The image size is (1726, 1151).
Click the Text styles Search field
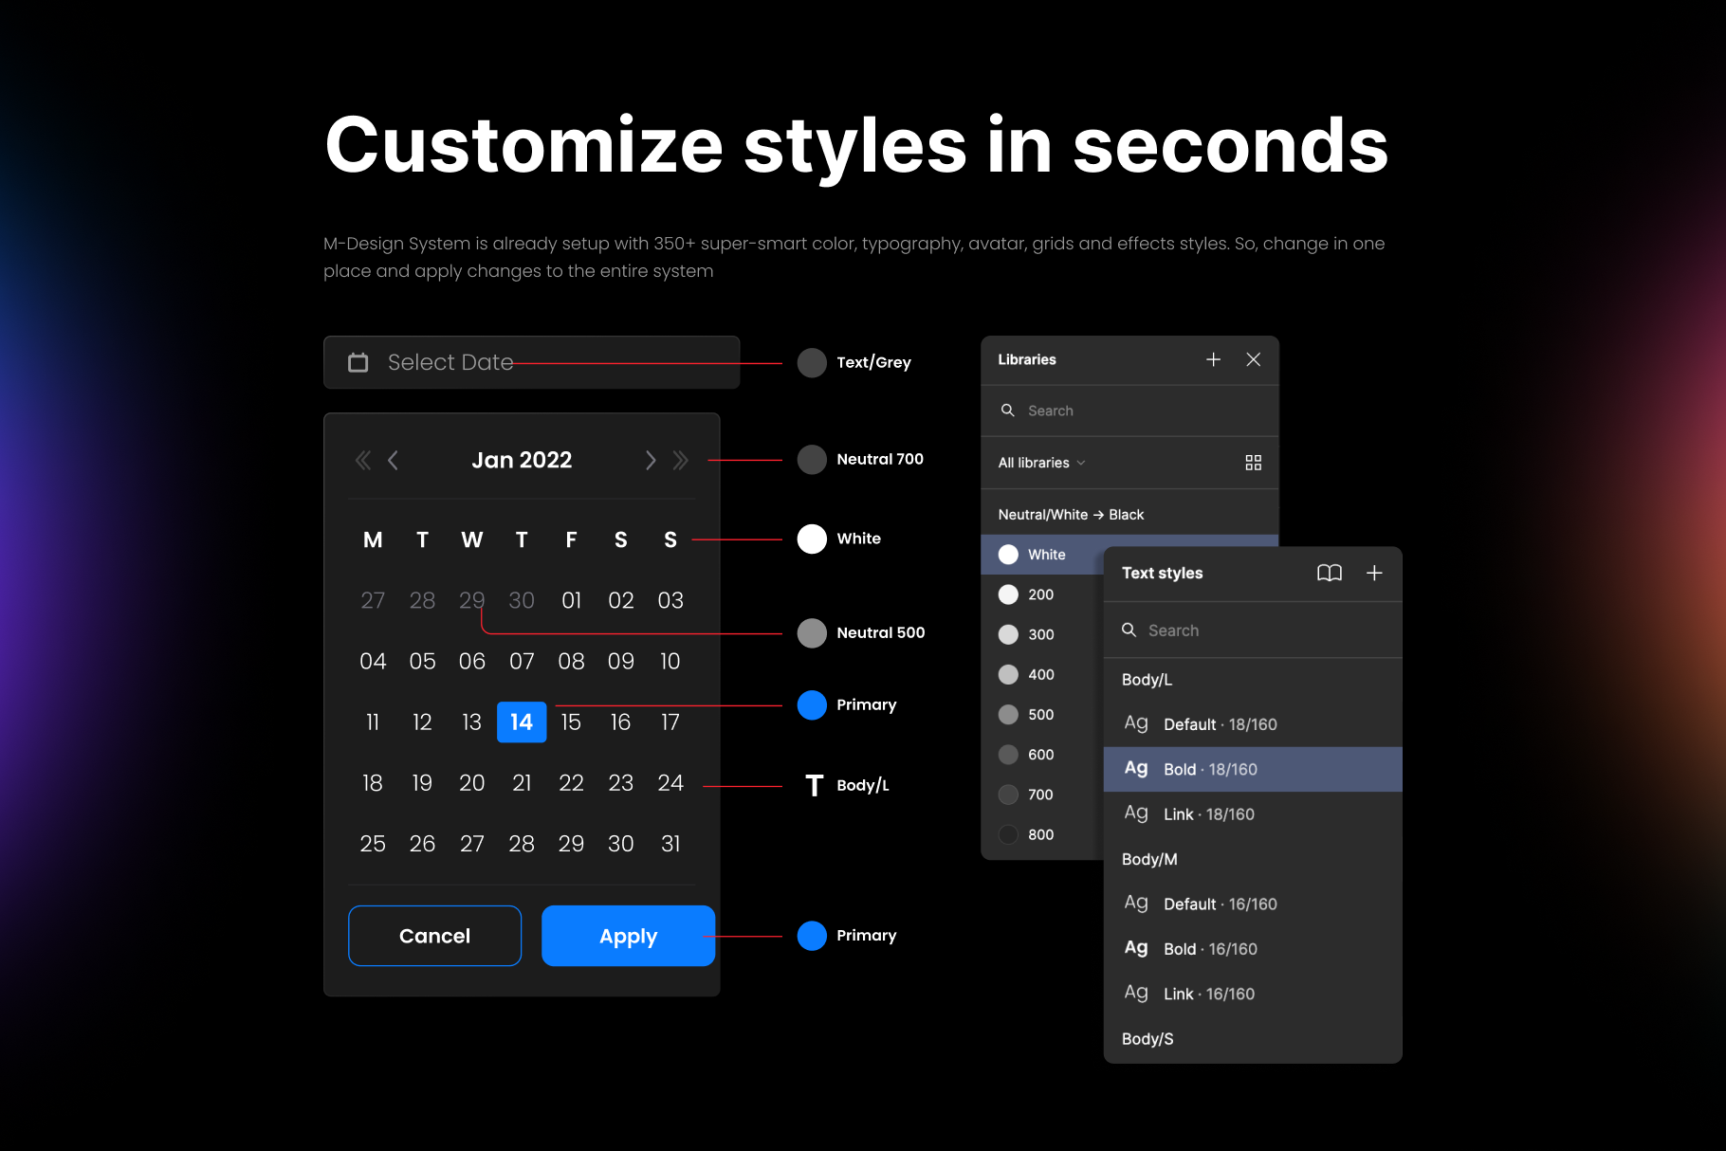[x=1253, y=630]
